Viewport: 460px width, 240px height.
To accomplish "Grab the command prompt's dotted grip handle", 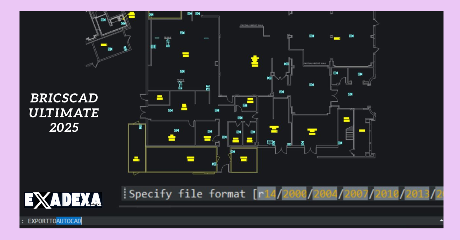I will tap(124, 194).
